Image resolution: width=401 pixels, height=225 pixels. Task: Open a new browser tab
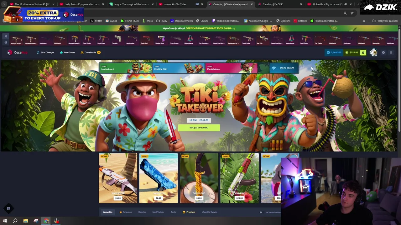tap(358, 4)
